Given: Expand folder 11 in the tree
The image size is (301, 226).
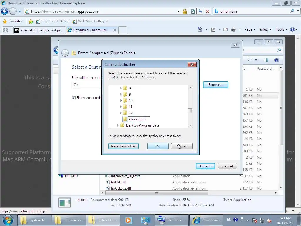Looking at the screenshot, I should pyautogui.click(x=121, y=107).
